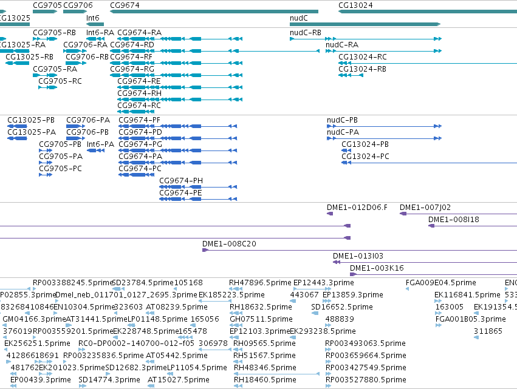
Task: Click protein CG9674-PF
Action: 139,120
